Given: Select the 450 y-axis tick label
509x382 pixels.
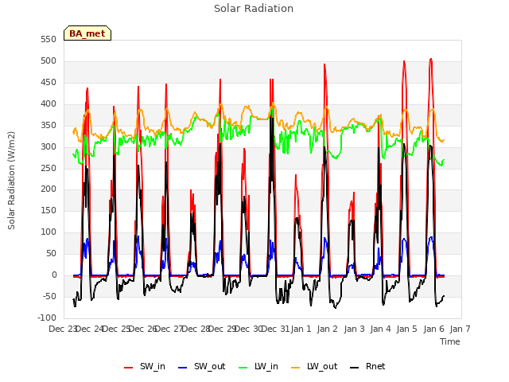Looking at the screenshot, I should coord(49,82).
